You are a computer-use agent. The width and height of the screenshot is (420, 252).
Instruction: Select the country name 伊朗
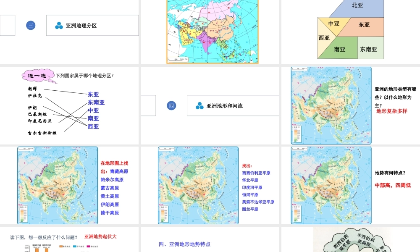coord(32,108)
